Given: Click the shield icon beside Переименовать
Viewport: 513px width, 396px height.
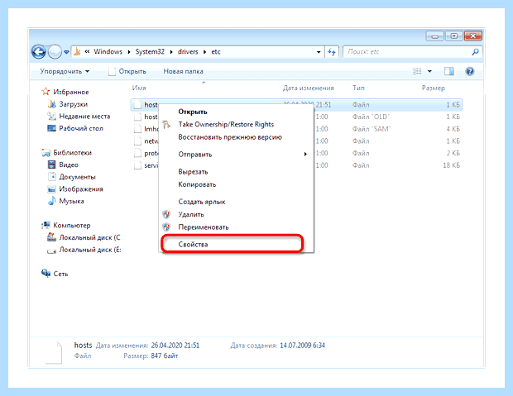Looking at the screenshot, I should click(166, 227).
